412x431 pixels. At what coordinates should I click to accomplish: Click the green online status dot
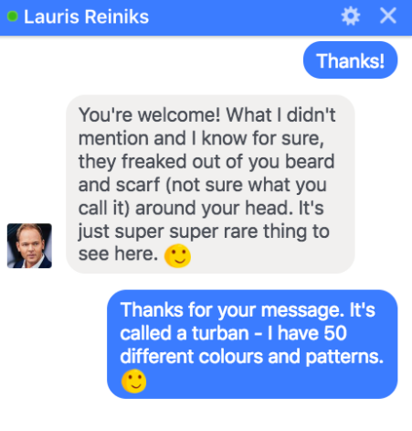(x=13, y=16)
